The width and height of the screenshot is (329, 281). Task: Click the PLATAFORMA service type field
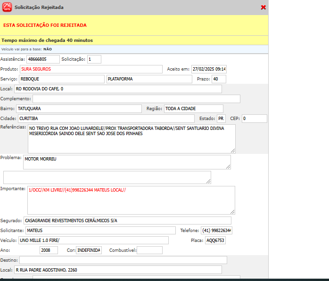click(x=149, y=79)
